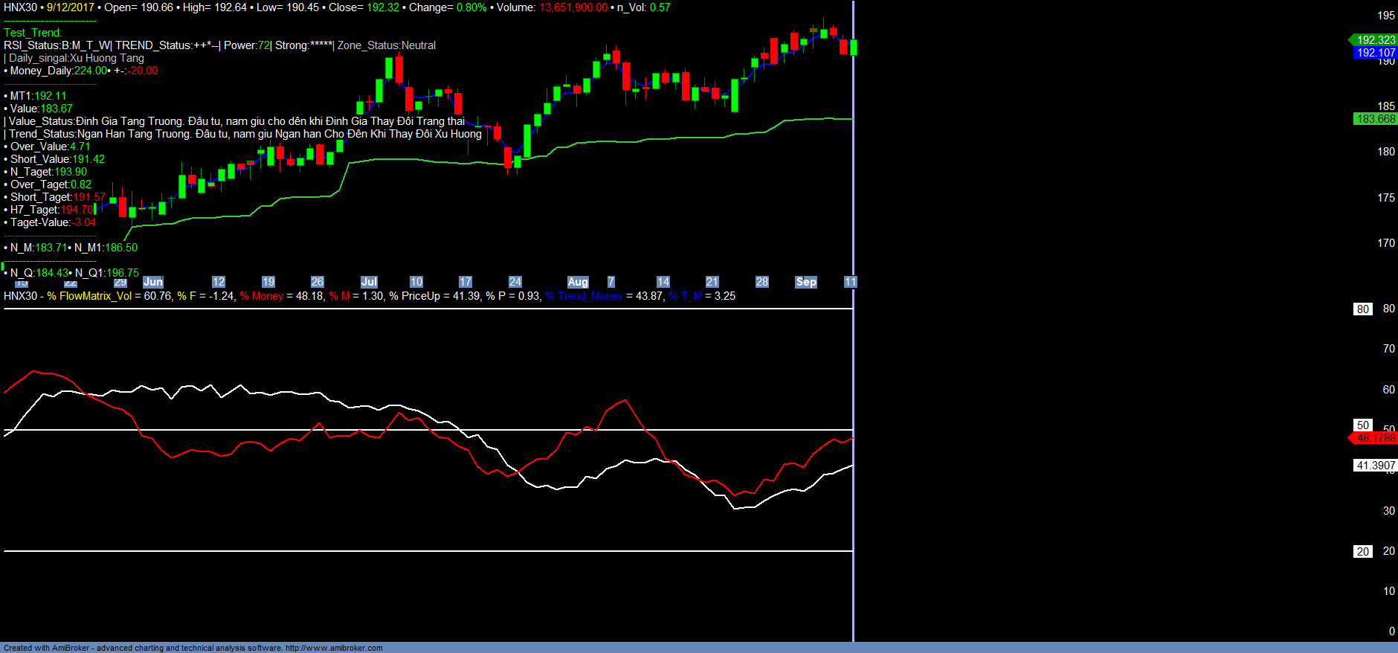Viewport: 1398px width, 653px height.
Task: Select the green 183.668 value label
Action: coord(1375,119)
